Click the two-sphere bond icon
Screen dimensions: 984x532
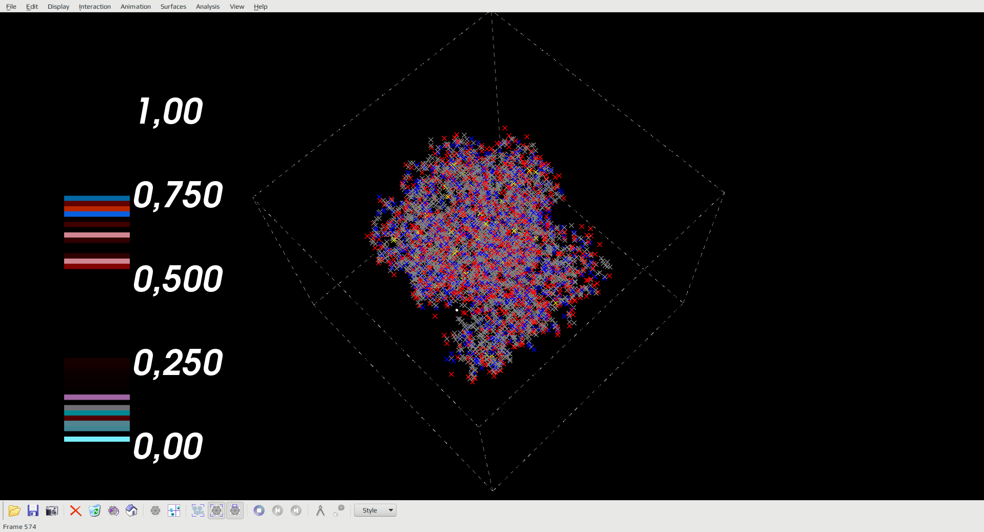[339, 510]
